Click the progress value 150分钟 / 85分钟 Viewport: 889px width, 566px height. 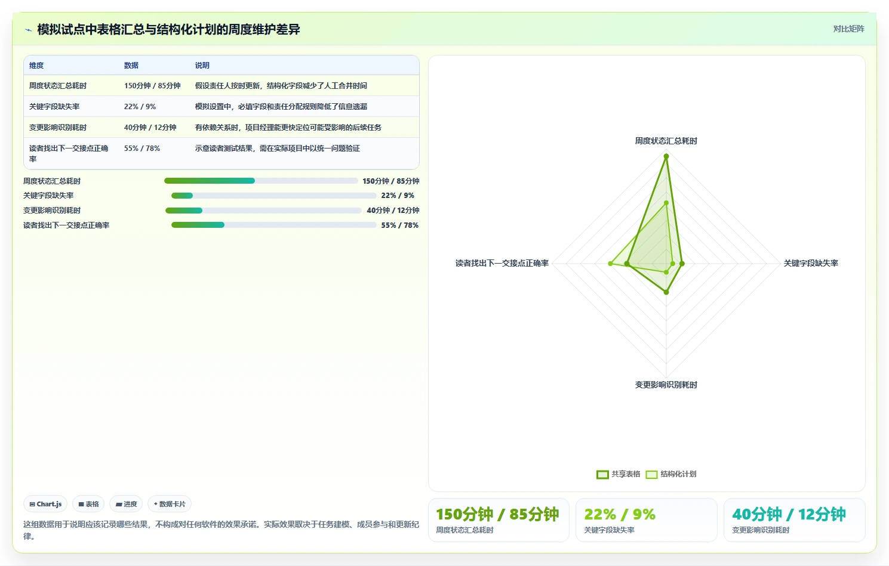click(391, 181)
